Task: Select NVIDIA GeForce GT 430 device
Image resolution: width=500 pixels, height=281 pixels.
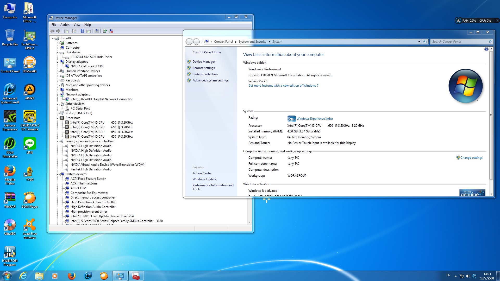Action: click(86, 66)
